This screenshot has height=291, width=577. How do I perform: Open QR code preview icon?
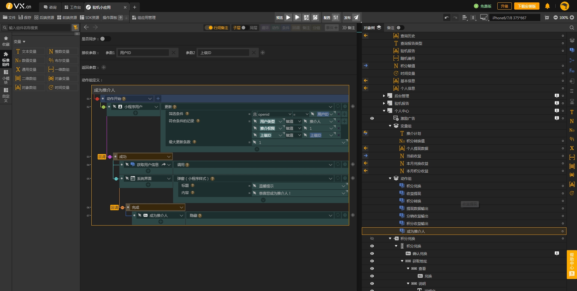[x=306, y=17]
